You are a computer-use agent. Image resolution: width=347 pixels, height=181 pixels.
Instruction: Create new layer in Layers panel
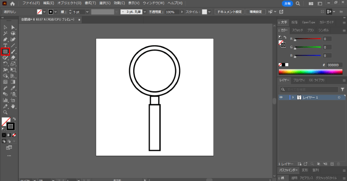332,164
